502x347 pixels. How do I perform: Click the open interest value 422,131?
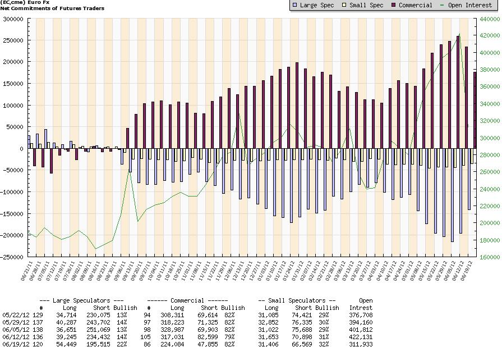coord(361,337)
